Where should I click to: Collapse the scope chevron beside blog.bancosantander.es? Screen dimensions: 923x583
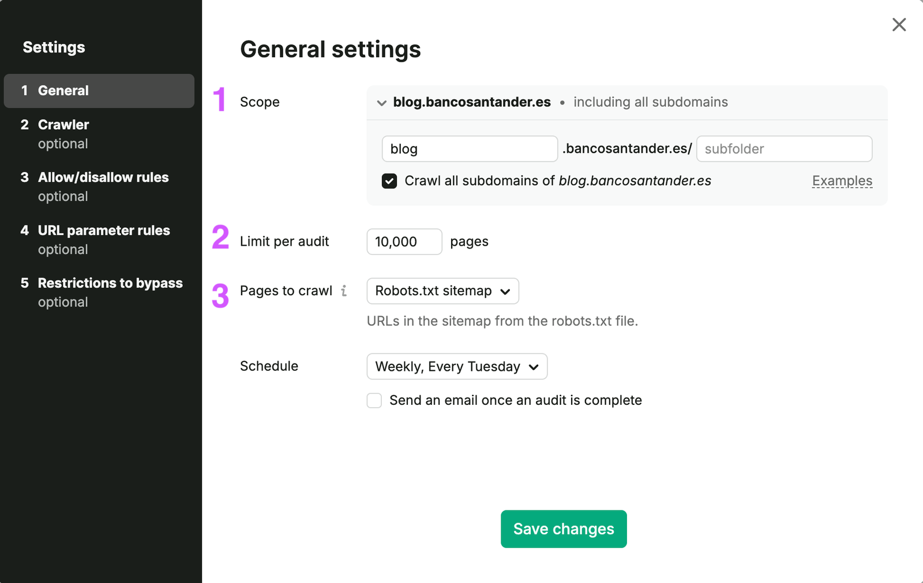pyautogui.click(x=381, y=103)
